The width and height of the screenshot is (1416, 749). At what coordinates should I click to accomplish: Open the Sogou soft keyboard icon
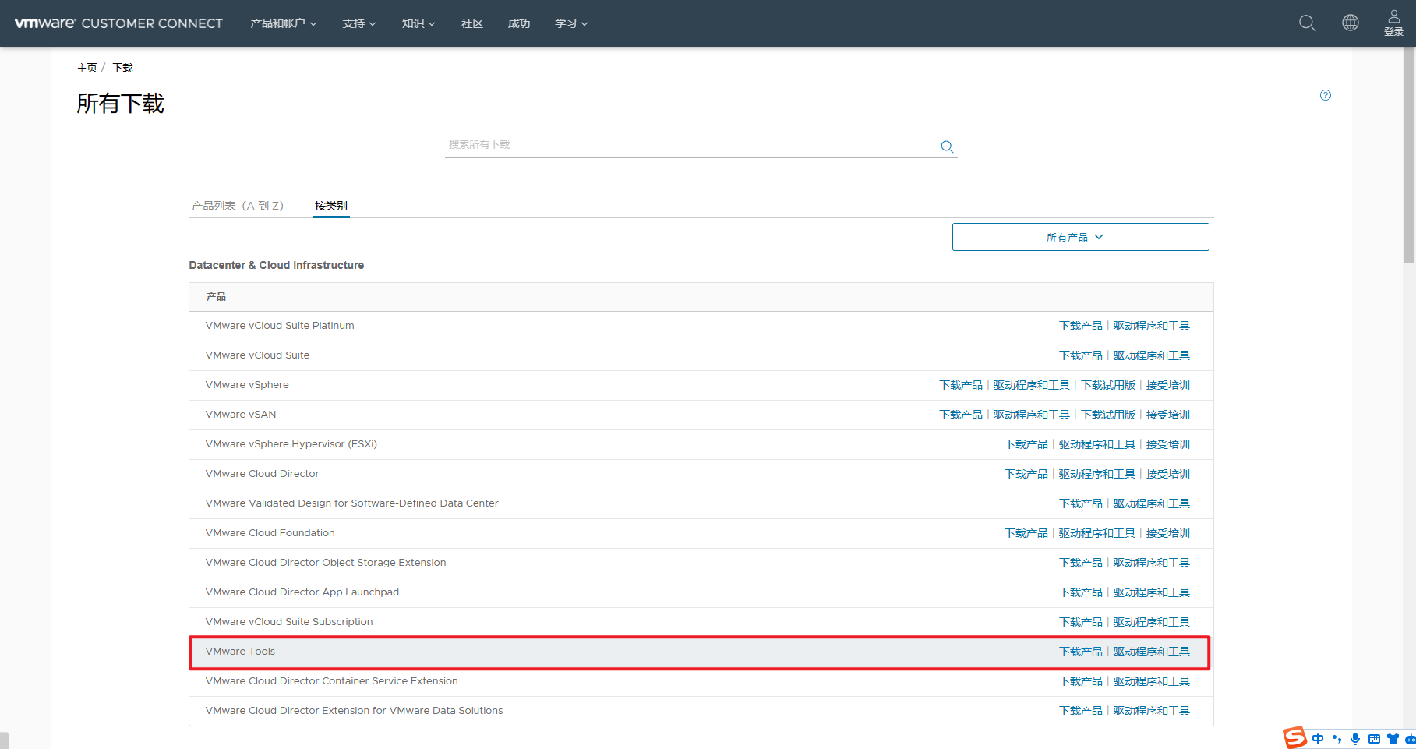click(x=1374, y=739)
